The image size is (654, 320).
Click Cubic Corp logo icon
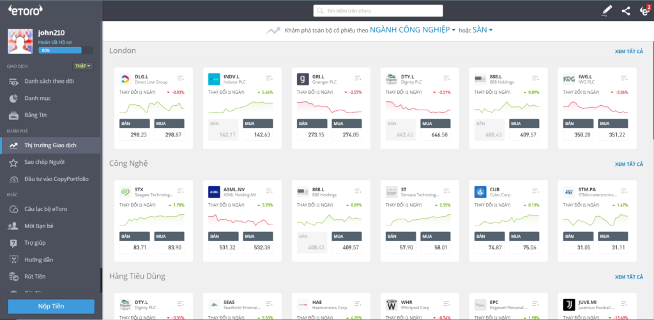pos(480,192)
